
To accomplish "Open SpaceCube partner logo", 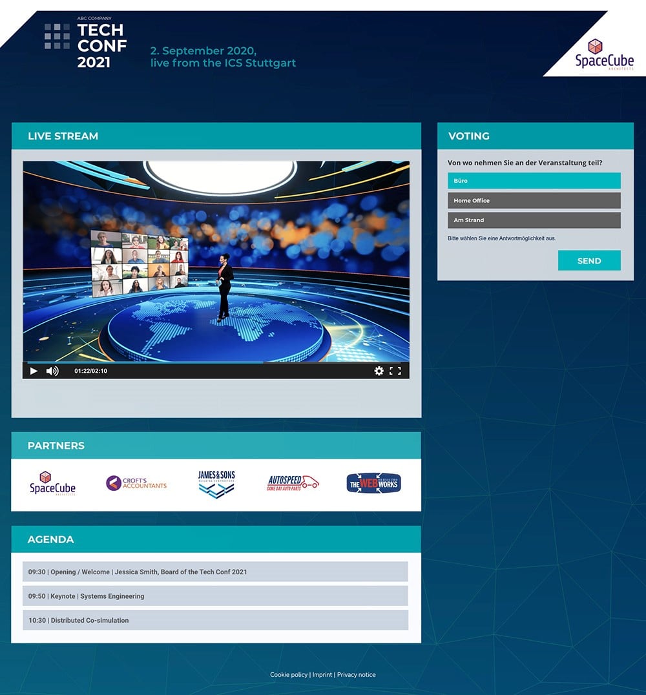I will (x=52, y=483).
